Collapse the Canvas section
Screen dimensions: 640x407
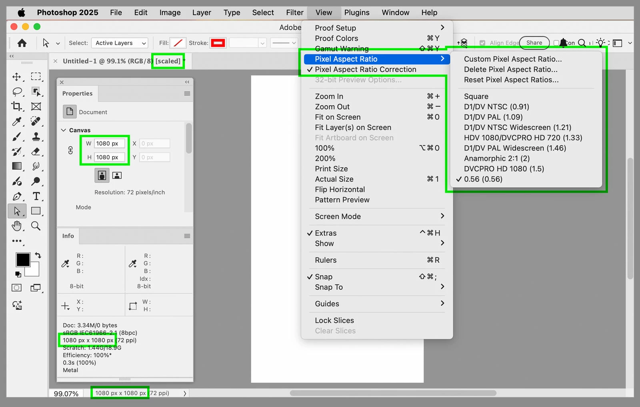coord(64,130)
